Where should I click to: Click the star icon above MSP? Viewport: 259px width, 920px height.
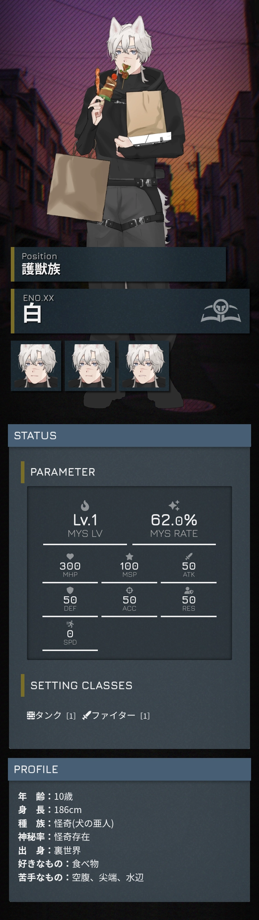129,556
